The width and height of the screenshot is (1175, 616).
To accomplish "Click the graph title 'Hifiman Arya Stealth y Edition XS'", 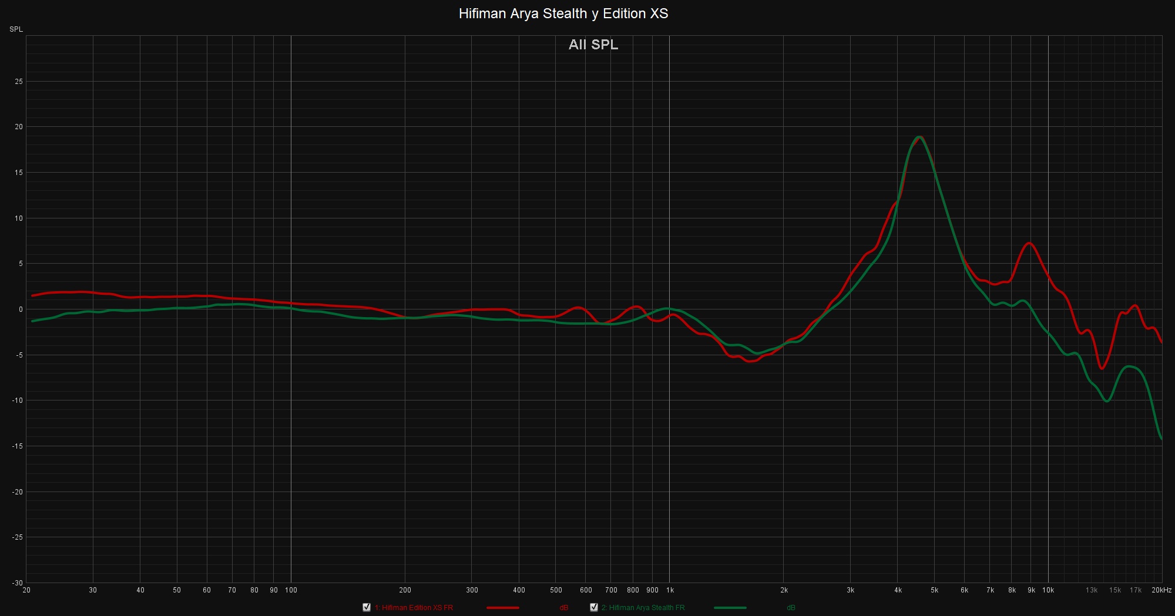I will pos(563,14).
